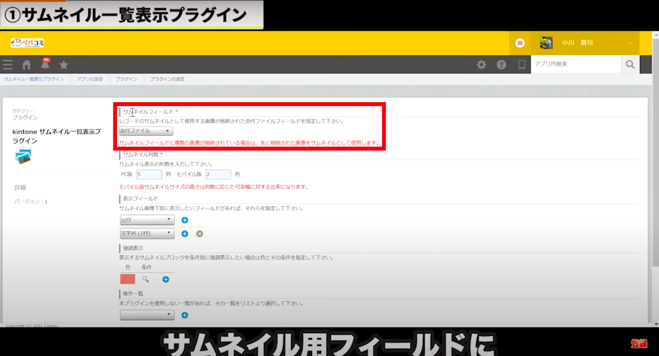Open the mail icon in yellow header
The width and height of the screenshot is (659, 356).
point(520,43)
